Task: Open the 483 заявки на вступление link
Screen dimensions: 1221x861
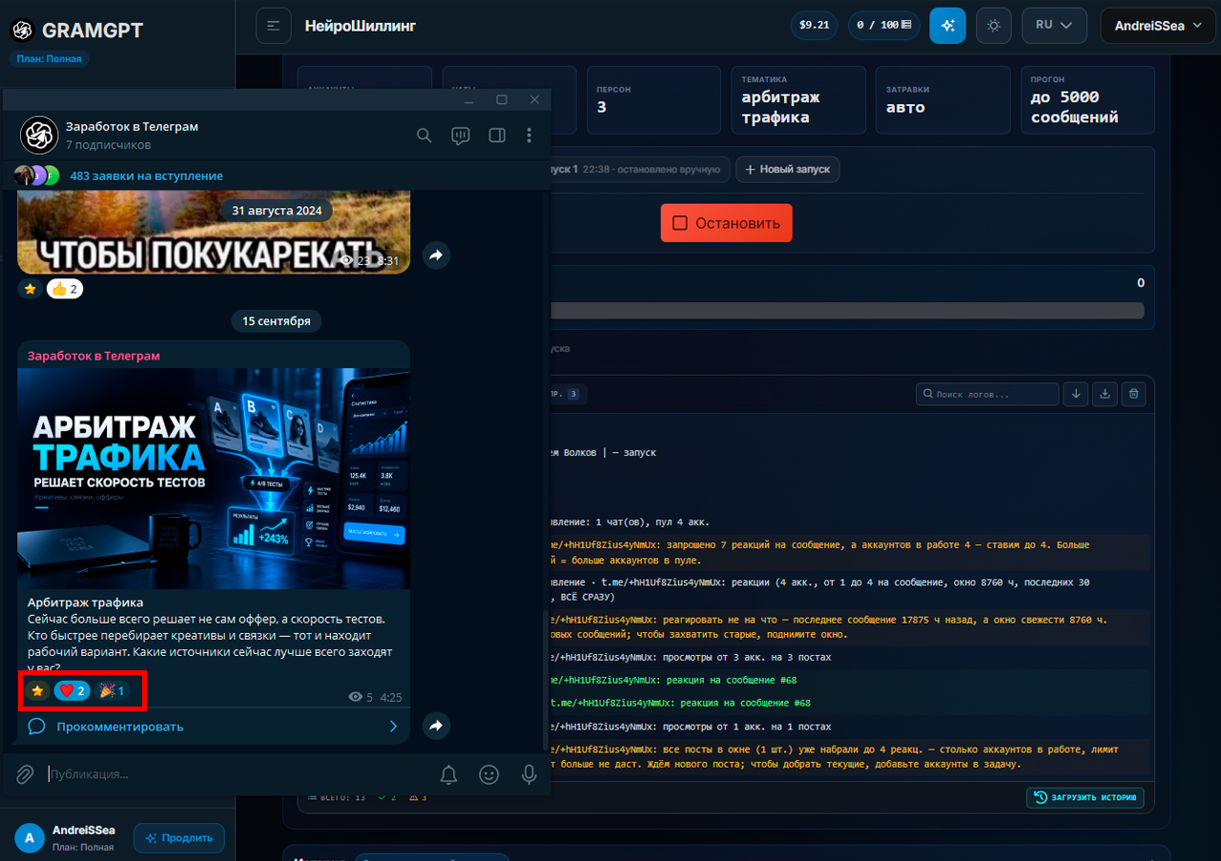Action: click(x=147, y=175)
